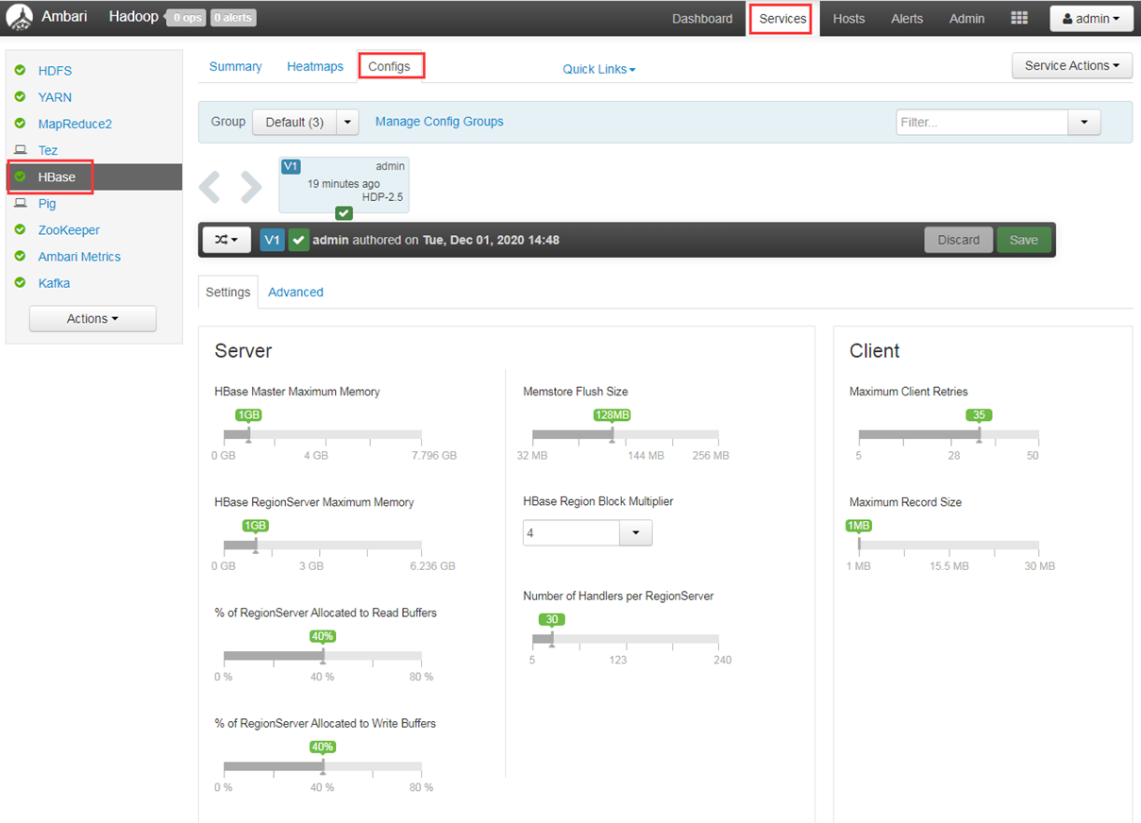Open the Hosts menu
The height and width of the screenshot is (823, 1141).
(x=848, y=18)
